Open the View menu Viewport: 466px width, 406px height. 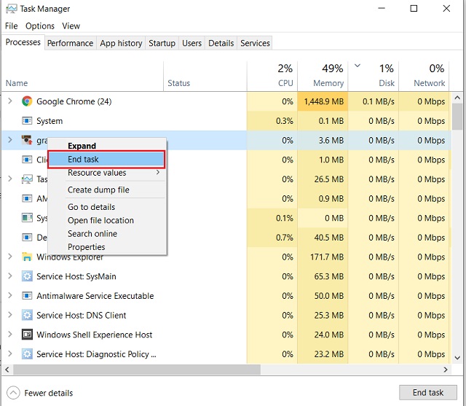tap(71, 26)
